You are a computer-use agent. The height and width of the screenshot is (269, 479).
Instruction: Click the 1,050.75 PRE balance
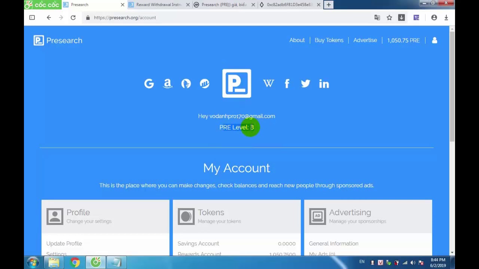point(403,40)
